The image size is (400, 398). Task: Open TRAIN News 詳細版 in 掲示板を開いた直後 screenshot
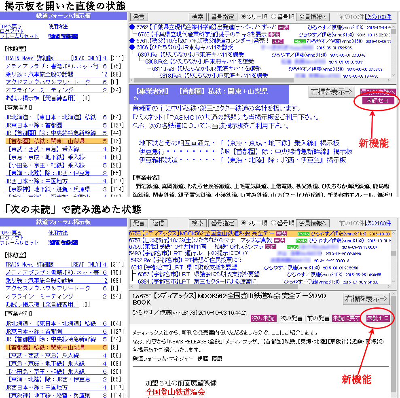(x=56, y=58)
